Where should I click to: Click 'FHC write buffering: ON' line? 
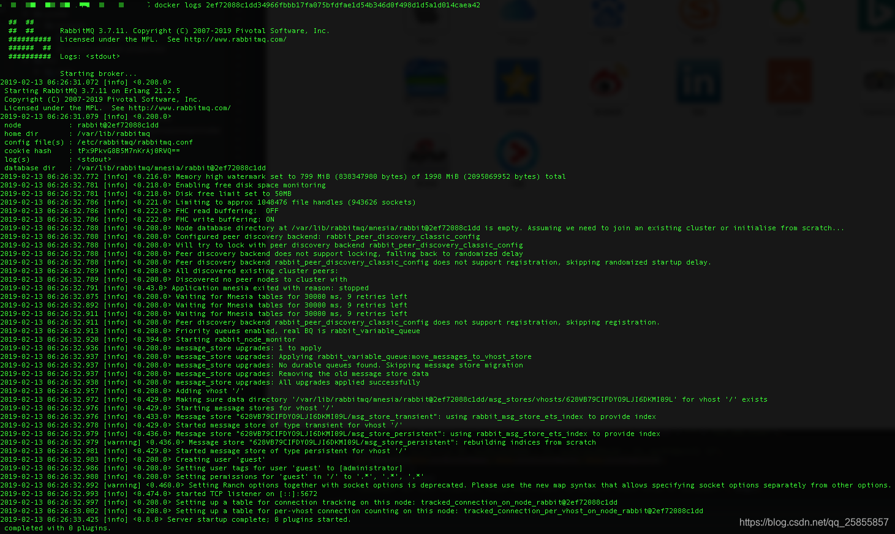pyautogui.click(x=137, y=219)
